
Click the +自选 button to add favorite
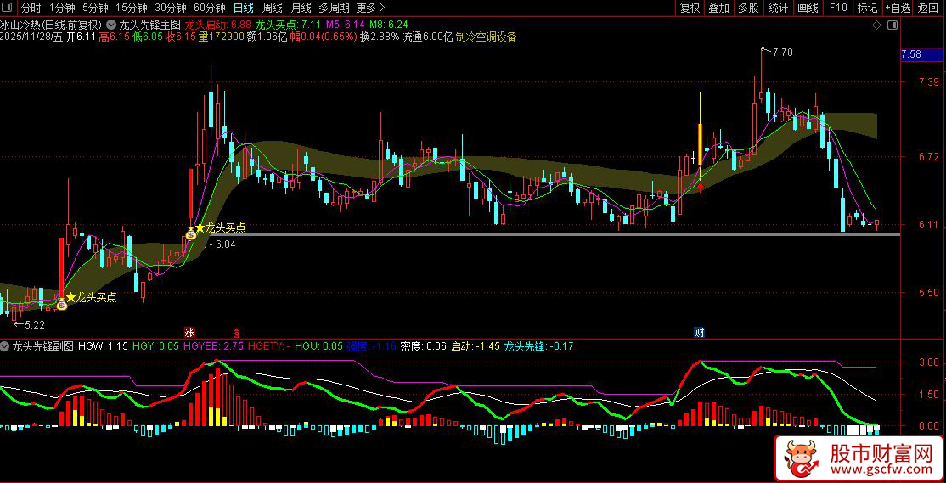click(898, 8)
